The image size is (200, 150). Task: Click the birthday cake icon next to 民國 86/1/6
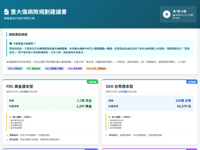(x=174, y=15)
